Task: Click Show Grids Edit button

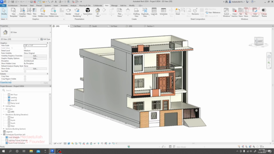Action: [x=35, y=68]
